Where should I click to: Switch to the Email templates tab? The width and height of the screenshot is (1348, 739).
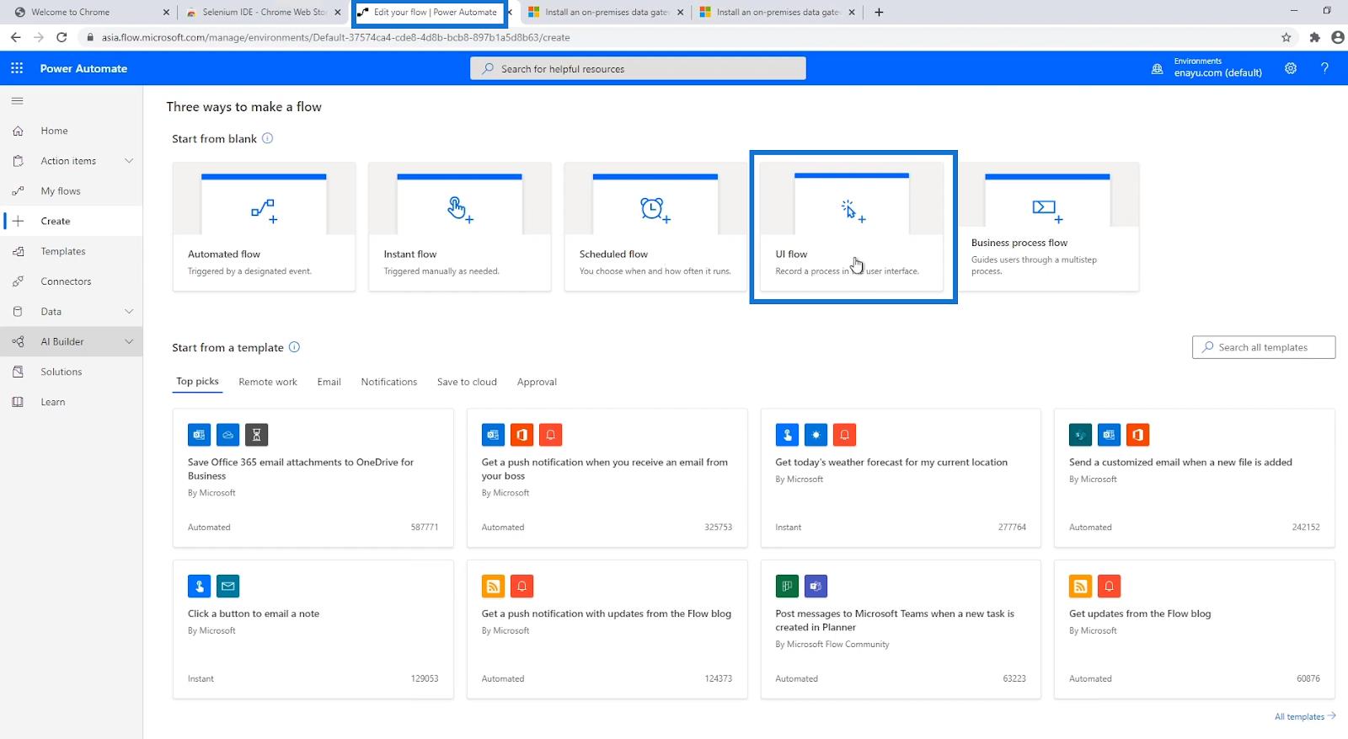pyautogui.click(x=329, y=382)
